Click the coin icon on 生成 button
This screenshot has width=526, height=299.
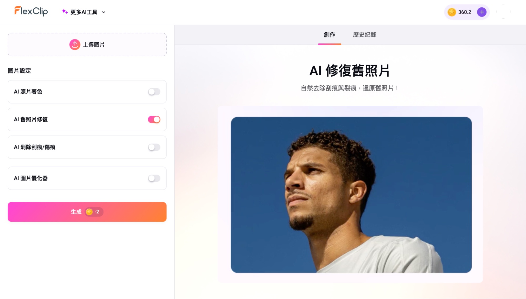[89, 212]
